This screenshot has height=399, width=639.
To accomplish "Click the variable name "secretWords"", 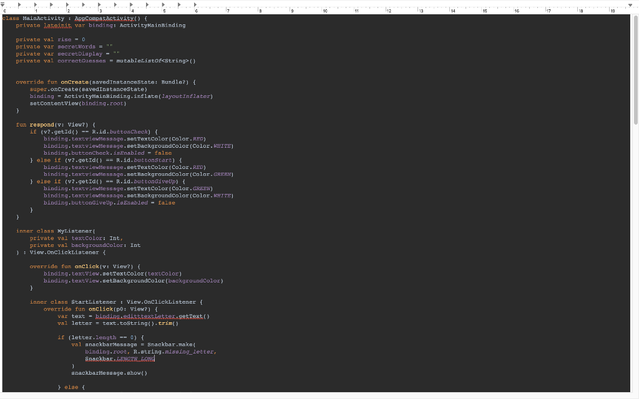I will 76,47.
